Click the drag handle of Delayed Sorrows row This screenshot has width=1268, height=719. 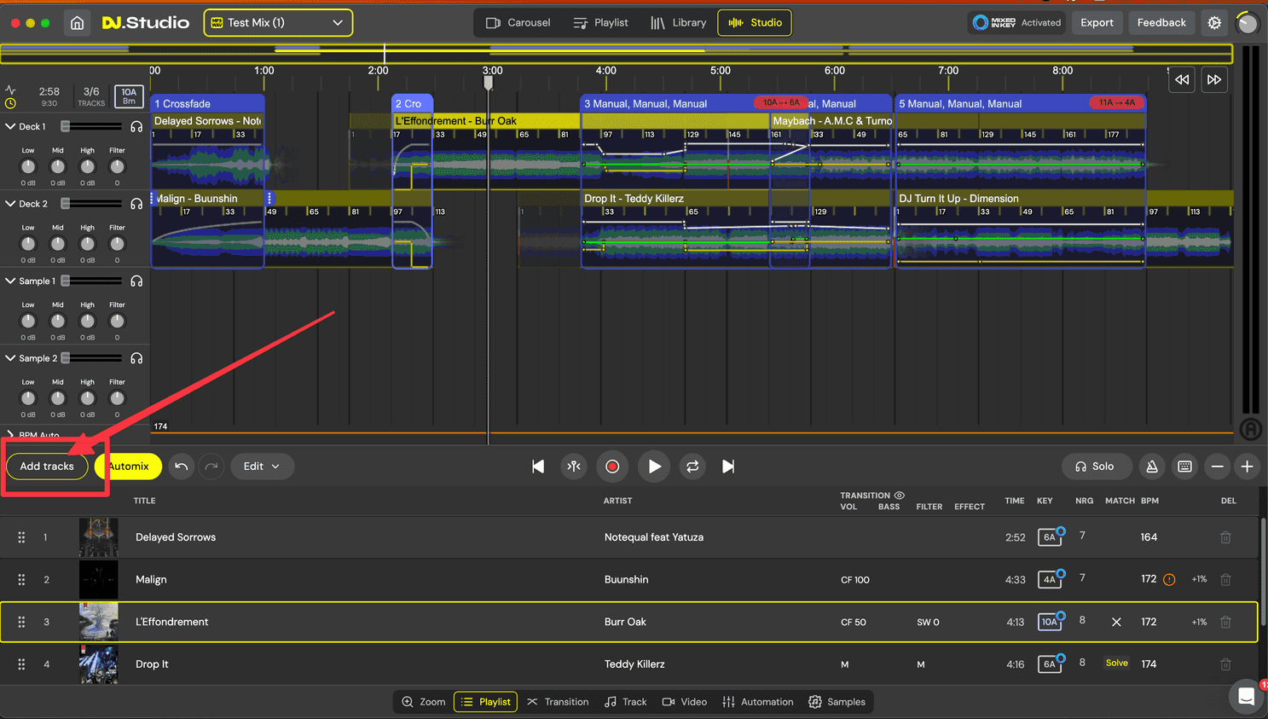click(21, 537)
